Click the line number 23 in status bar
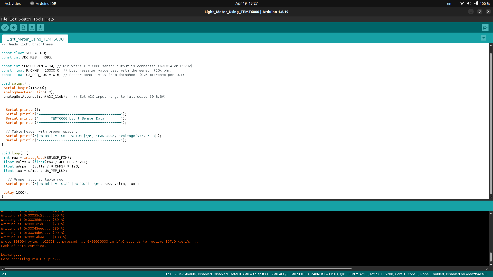Viewport: 493px width, 277px height. click(4, 274)
